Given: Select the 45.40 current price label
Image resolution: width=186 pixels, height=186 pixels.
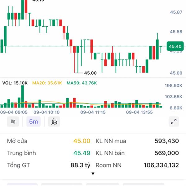Looking at the screenshot, I should pyautogui.click(x=175, y=46).
